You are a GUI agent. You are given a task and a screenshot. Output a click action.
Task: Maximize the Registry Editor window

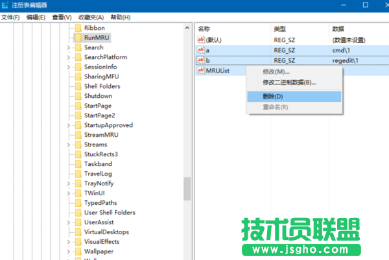tap(365, 5)
